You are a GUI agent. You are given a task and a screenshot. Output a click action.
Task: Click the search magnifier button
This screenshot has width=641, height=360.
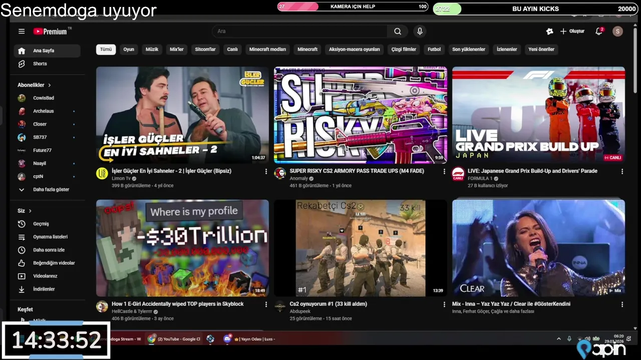click(x=398, y=31)
